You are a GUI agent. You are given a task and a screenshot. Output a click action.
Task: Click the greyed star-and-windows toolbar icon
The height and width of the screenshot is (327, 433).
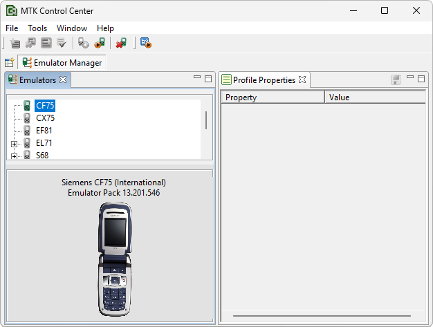pyautogui.click(x=30, y=43)
